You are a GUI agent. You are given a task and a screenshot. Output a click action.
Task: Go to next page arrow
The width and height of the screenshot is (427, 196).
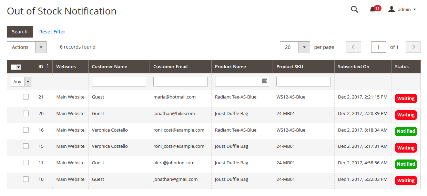[413, 47]
